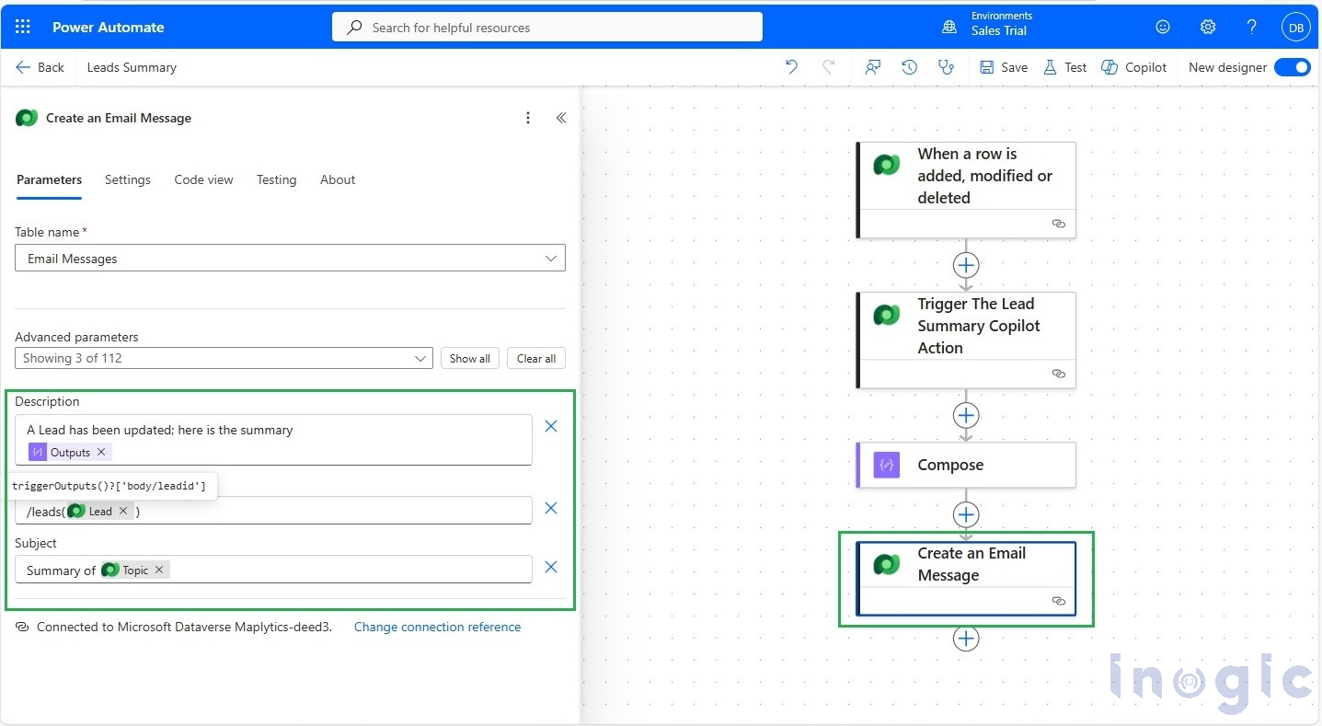The image size is (1322, 726).
Task: Open the flow checker stethoscope icon
Action: click(x=947, y=67)
